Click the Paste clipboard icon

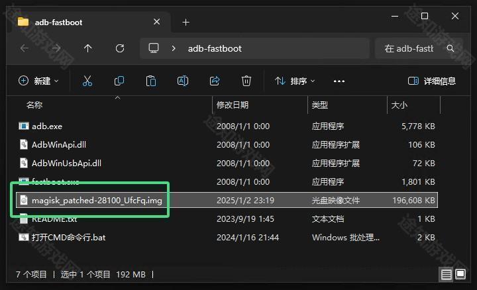[151, 81]
